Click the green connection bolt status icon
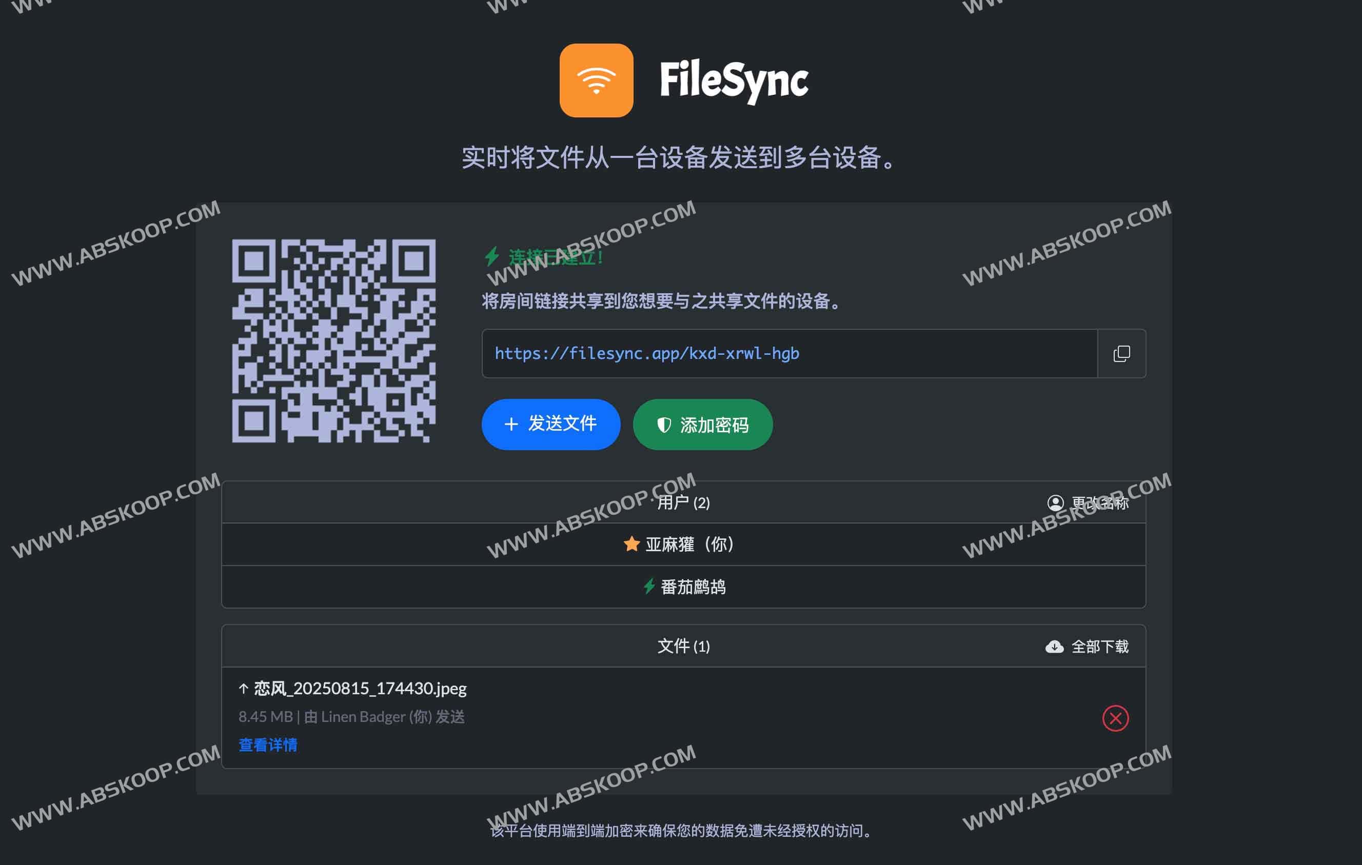The height and width of the screenshot is (865, 1362). [491, 256]
